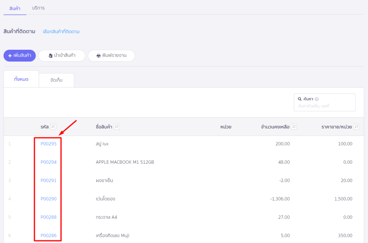The image size is (368, 243).
Task: Click the เพิ่มสินค้า button
Action: click(x=20, y=56)
